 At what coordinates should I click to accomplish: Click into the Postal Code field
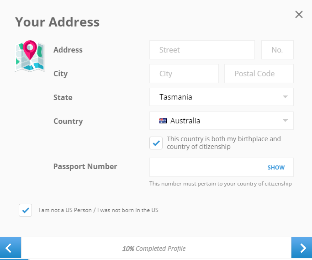point(259,74)
